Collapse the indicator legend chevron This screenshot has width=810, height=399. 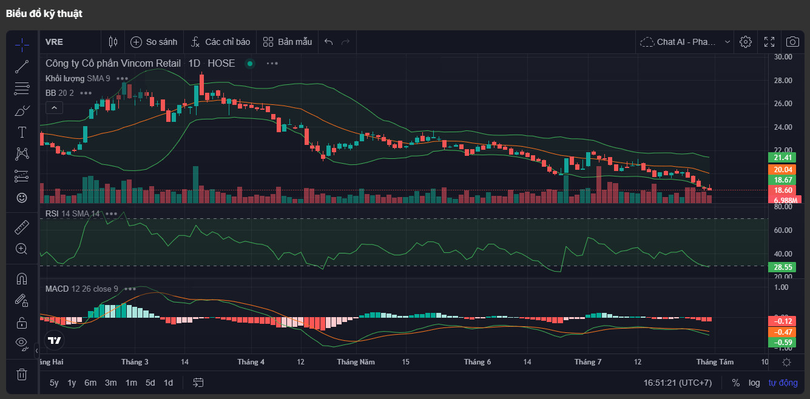coord(54,108)
